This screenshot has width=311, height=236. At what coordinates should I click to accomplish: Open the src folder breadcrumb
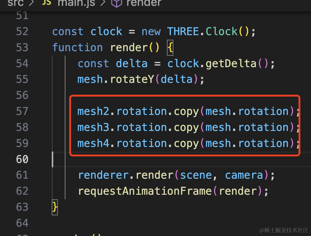coord(15,3)
